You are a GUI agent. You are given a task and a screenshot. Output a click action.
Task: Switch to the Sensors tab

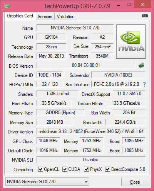click(45, 17)
